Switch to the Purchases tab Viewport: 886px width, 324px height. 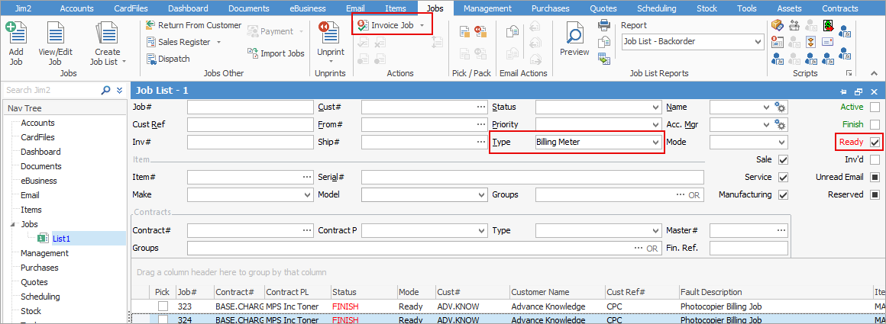(551, 8)
